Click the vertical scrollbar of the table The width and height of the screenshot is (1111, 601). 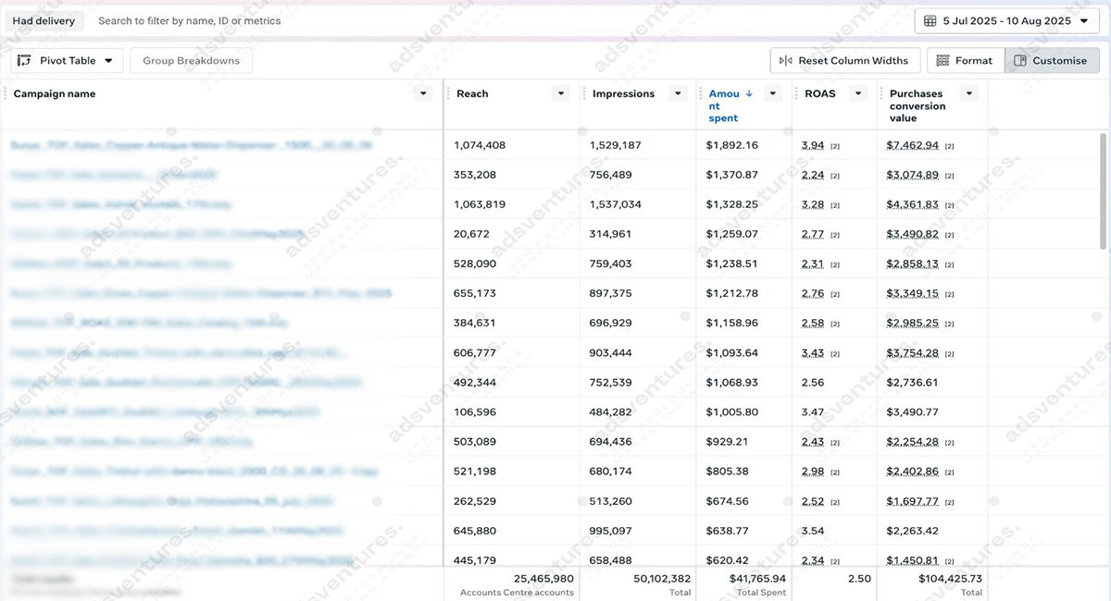click(x=1102, y=190)
